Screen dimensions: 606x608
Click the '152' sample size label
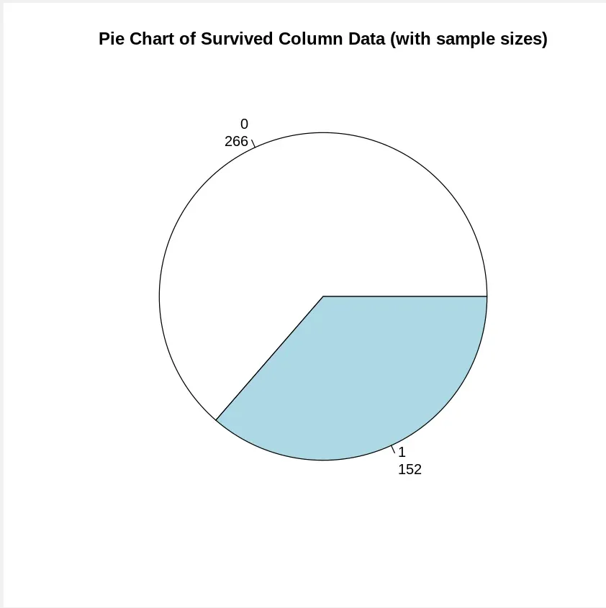coord(410,470)
